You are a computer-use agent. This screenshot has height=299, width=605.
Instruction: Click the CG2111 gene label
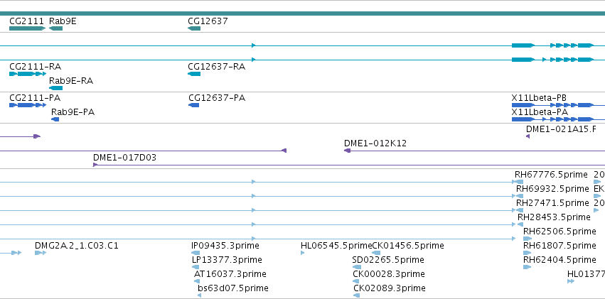click(26, 21)
